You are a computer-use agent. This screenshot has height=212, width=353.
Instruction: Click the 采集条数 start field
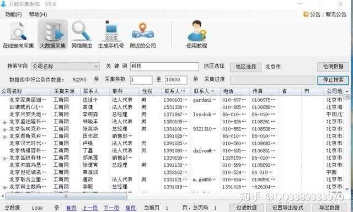(x=141, y=80)
